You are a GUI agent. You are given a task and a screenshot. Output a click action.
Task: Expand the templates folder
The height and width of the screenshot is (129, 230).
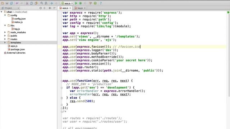pos(5,43)
